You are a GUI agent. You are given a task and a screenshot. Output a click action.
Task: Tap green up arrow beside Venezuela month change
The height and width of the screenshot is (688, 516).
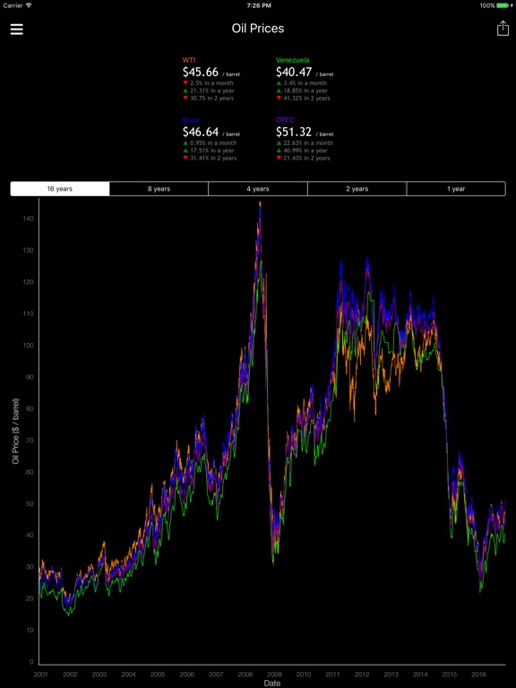point(279,83)
